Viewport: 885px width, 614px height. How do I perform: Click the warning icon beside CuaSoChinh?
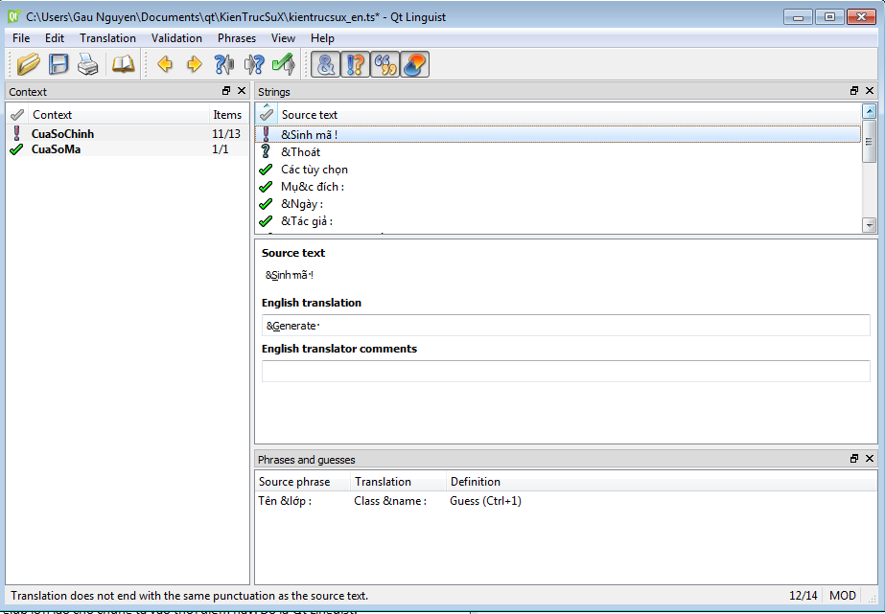tap(17, 133)
